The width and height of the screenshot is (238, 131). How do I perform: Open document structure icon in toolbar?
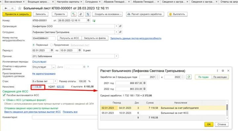tap(88, 14)
